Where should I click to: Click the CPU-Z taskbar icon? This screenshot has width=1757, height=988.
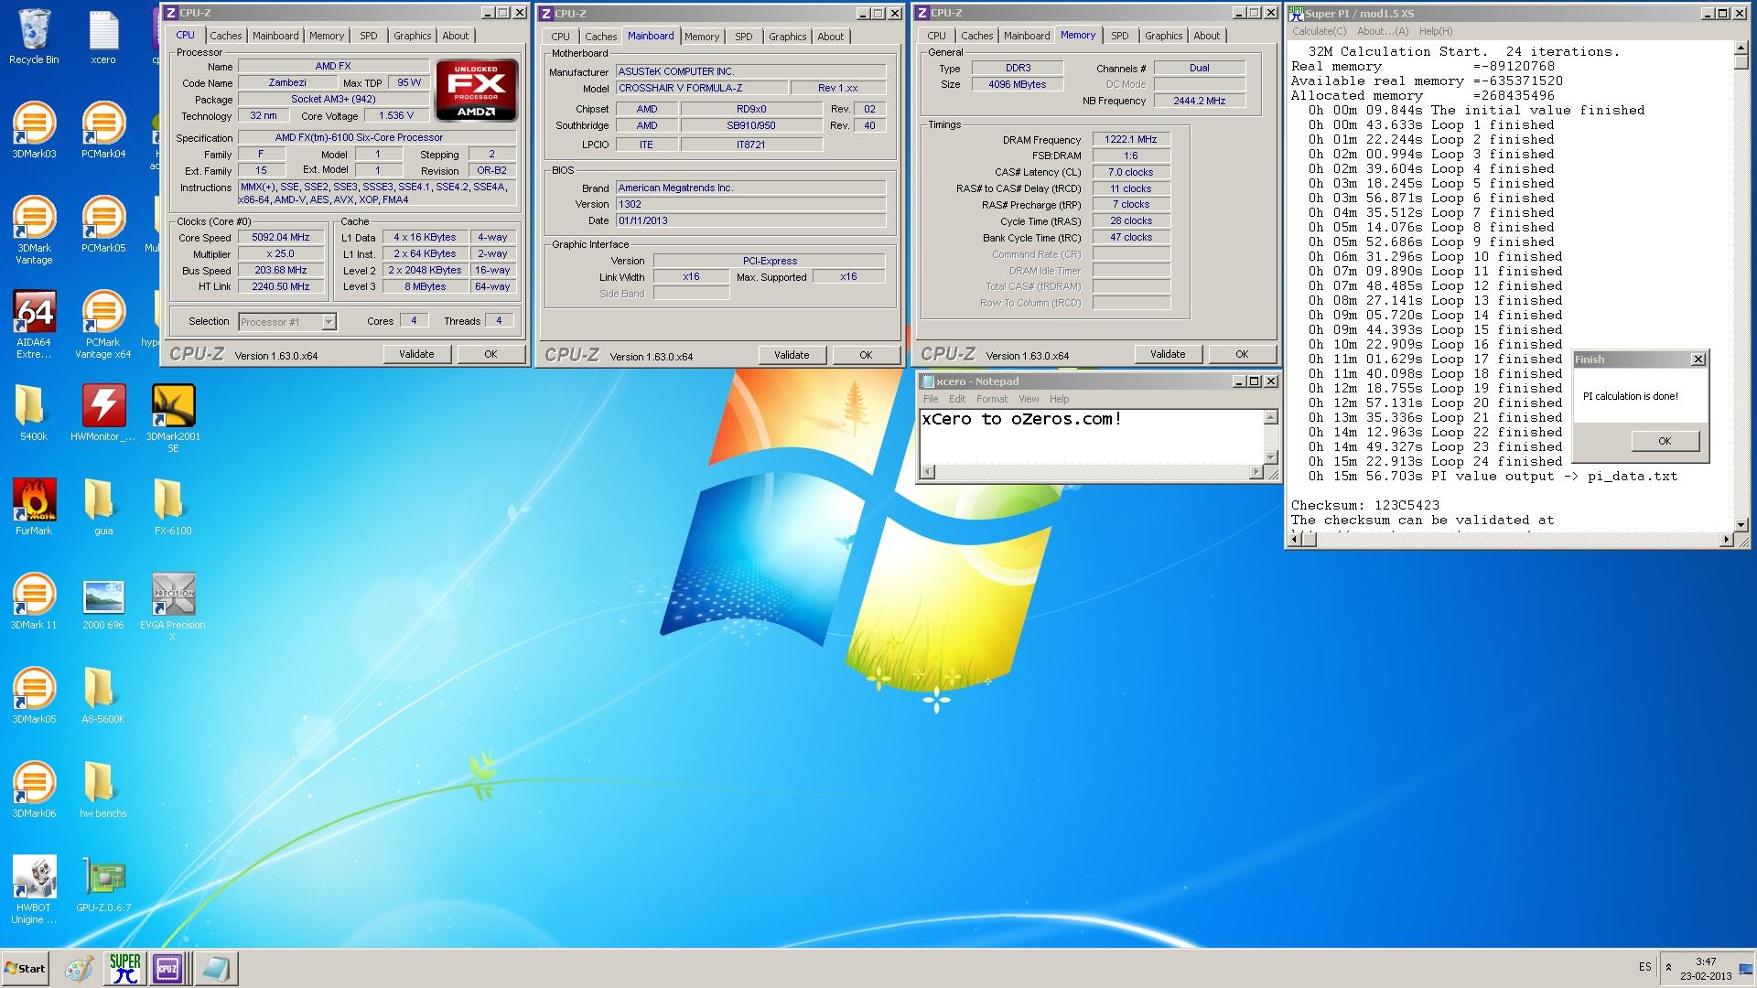(168, 968)
